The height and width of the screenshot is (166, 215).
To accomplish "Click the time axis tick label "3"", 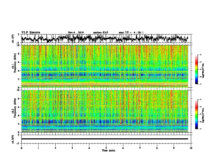I will coord(72,148).
